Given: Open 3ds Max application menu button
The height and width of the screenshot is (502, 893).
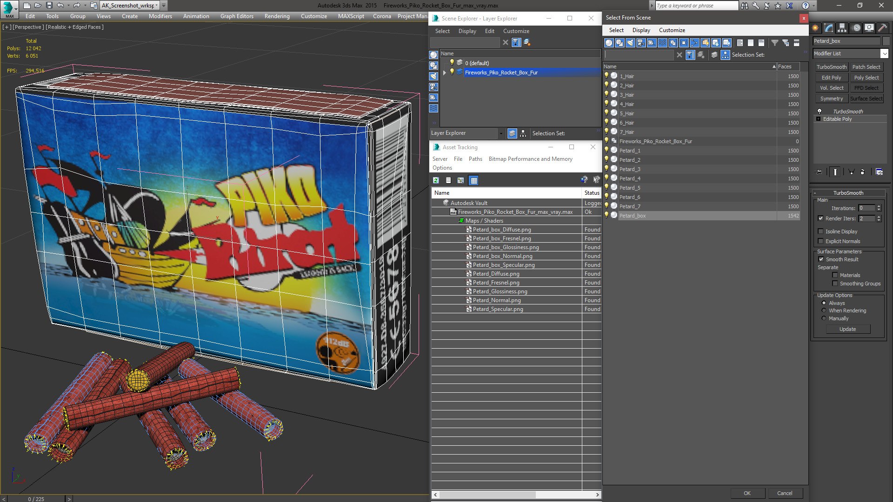Looking at the screenshot, I should pyautogui.click(x=9, y=8).
